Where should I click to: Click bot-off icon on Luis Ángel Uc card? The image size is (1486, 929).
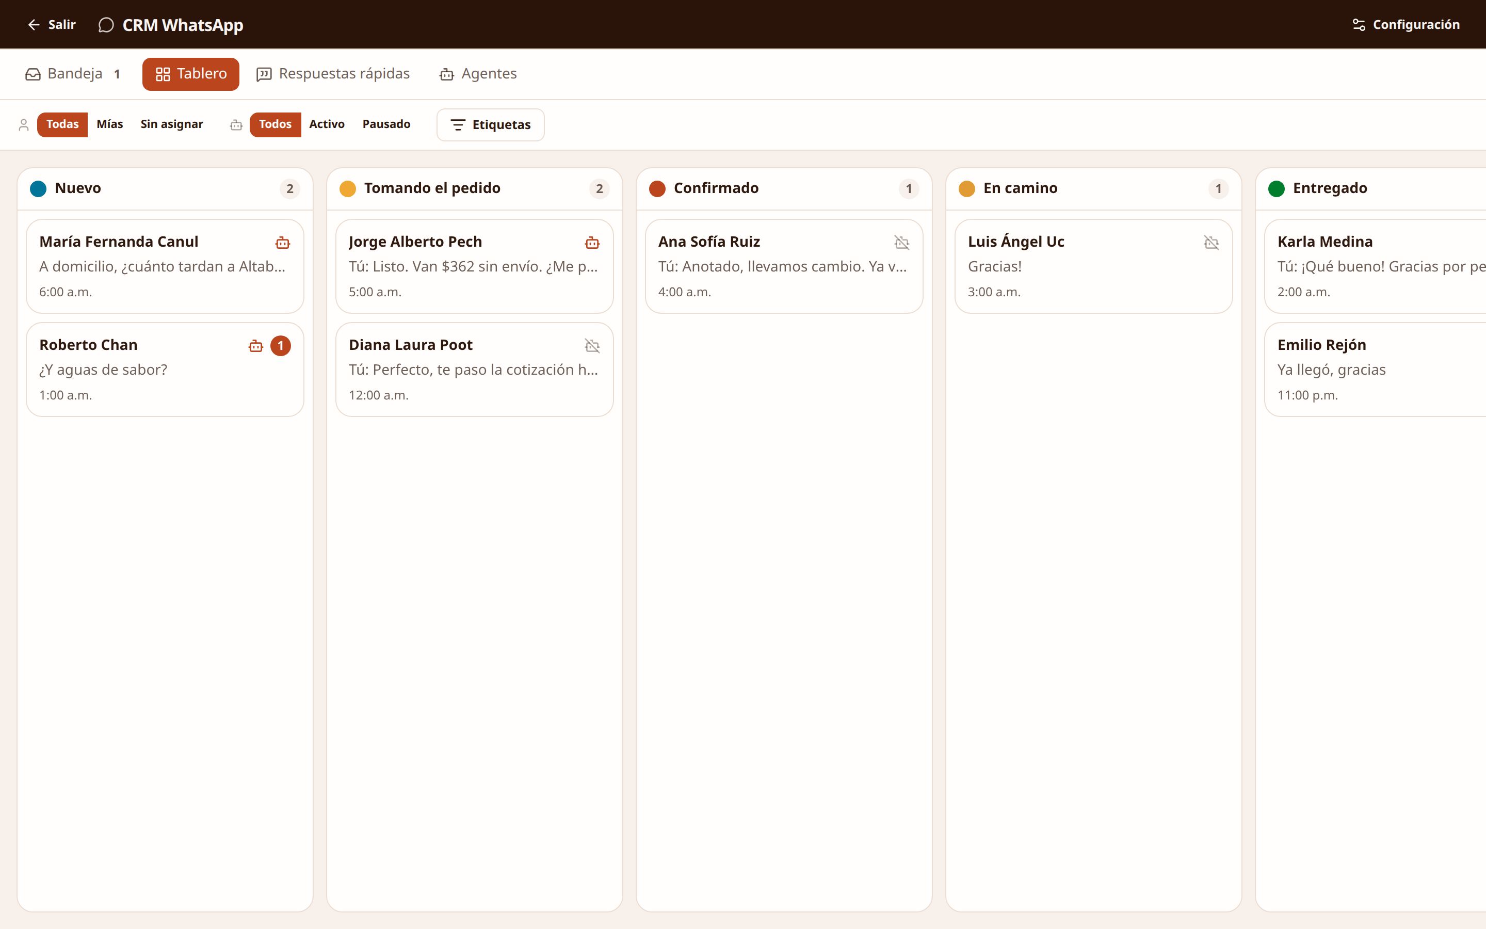tap(1211, 243)
